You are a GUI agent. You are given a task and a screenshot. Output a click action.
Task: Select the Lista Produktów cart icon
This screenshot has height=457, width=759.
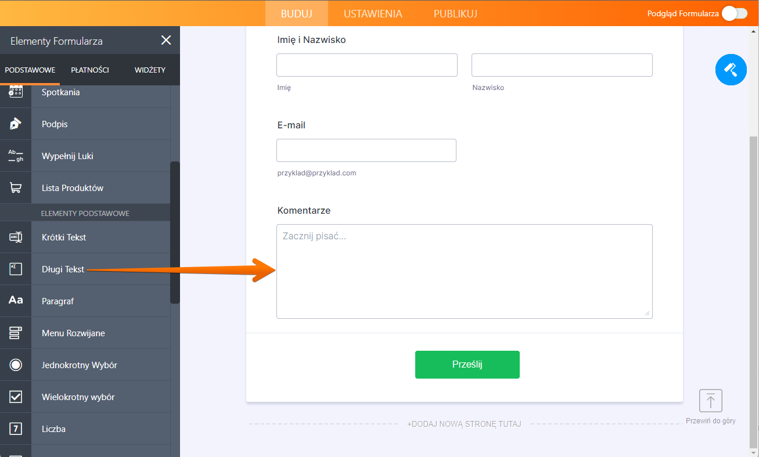pyautogui.click(x=16, y=188)
